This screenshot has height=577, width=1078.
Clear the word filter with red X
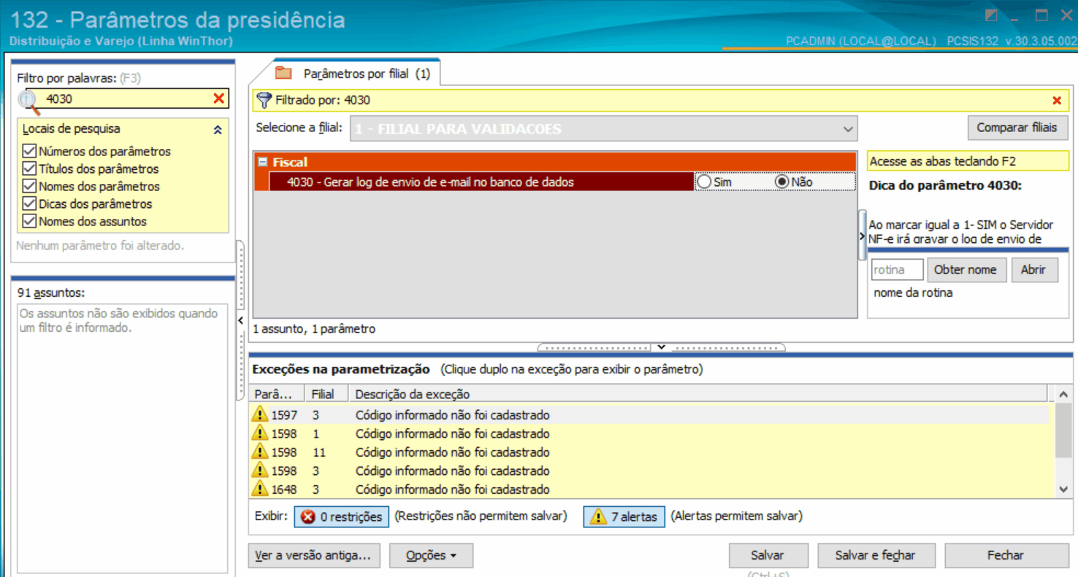pos(218,98)
